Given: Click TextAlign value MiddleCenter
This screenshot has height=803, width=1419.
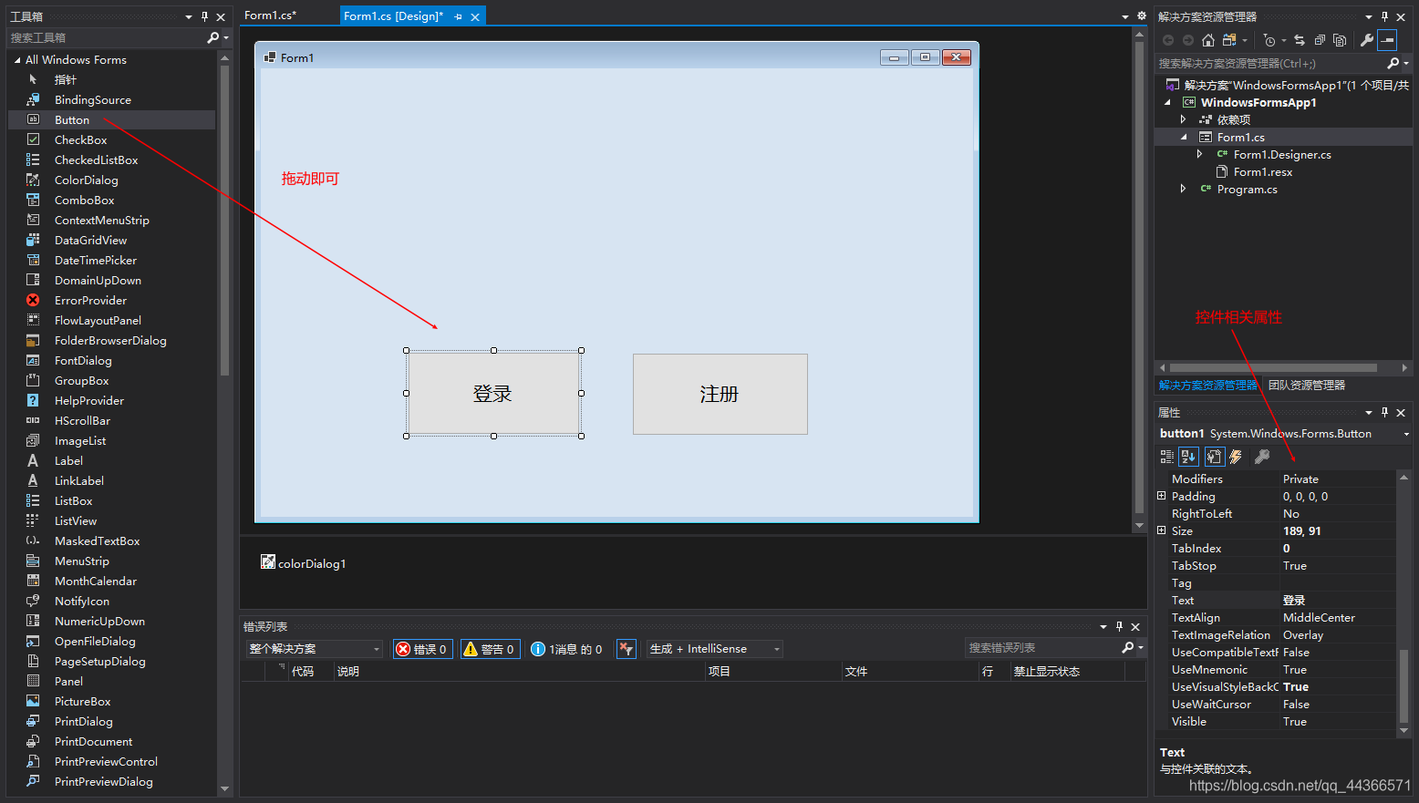Looking at the screenshot, I should click(x=1337, y=617).
